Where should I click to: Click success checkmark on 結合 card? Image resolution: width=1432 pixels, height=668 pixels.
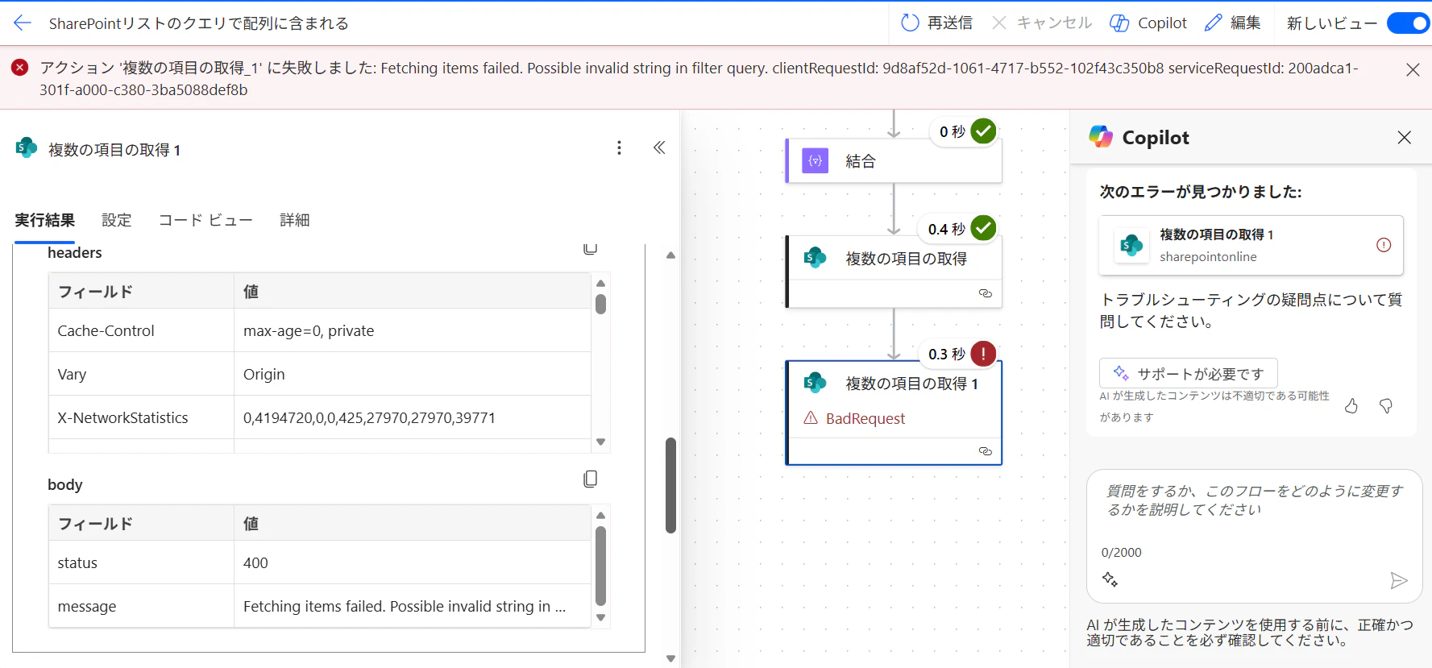(983, 131)
